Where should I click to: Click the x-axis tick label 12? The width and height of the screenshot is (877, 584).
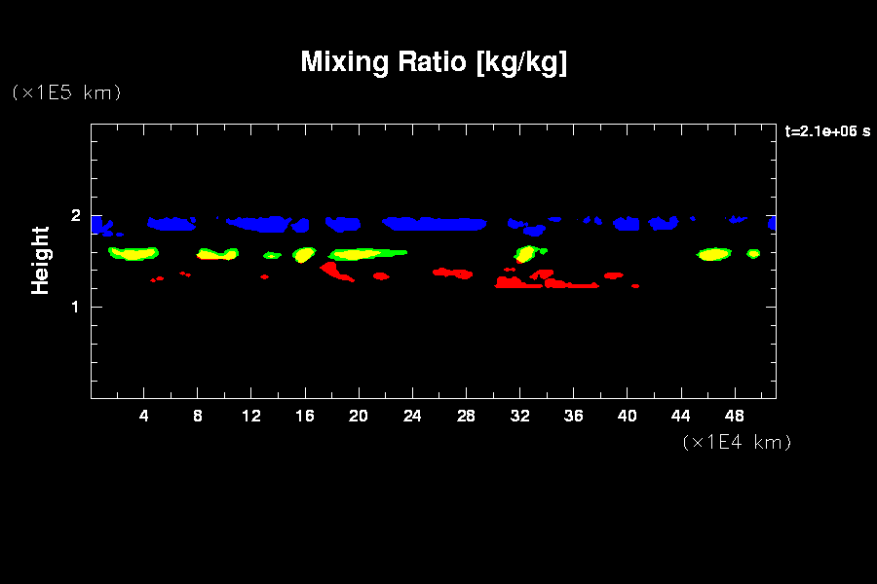tap(251, 416)
